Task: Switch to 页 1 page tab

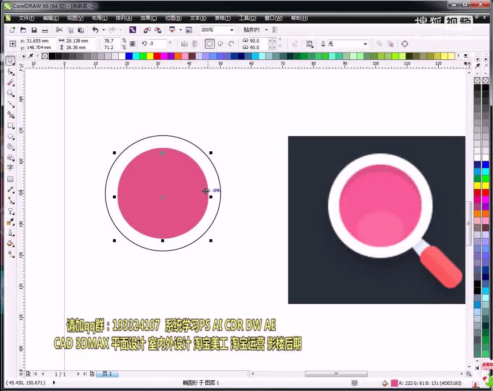Action: [107, 374]
